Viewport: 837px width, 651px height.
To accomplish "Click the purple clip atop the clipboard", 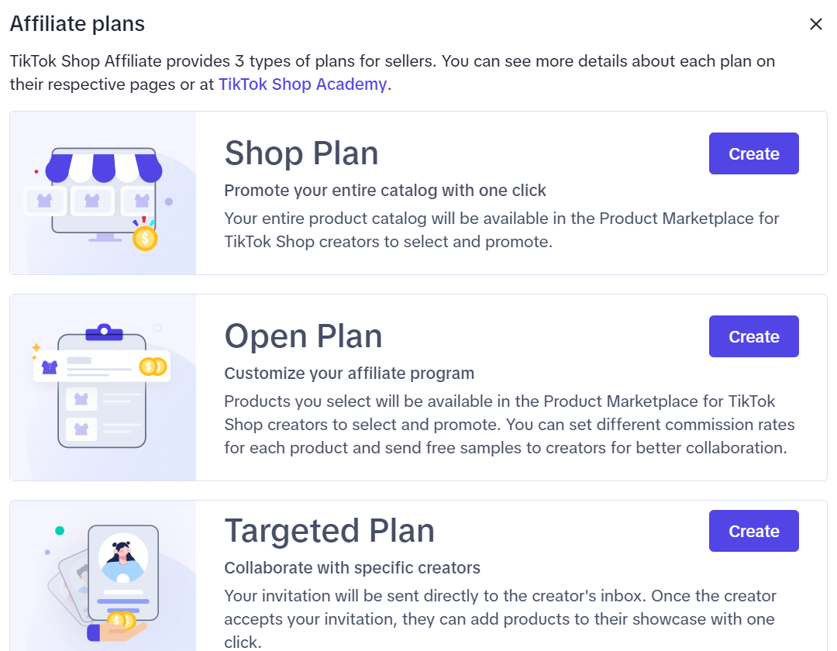I will [x=104, y=332].
